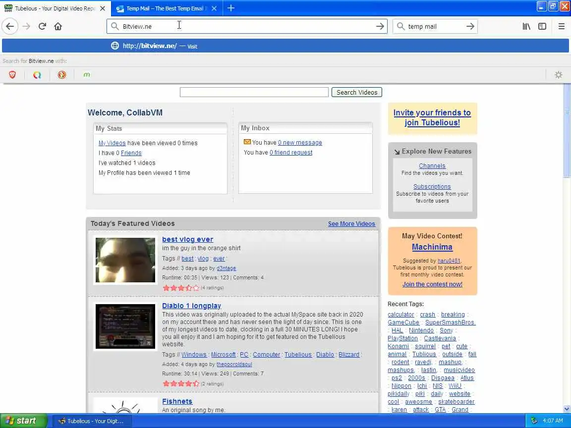Click the forward navigation arrow
Screen dimensions: 571x428
coord(26,26)
